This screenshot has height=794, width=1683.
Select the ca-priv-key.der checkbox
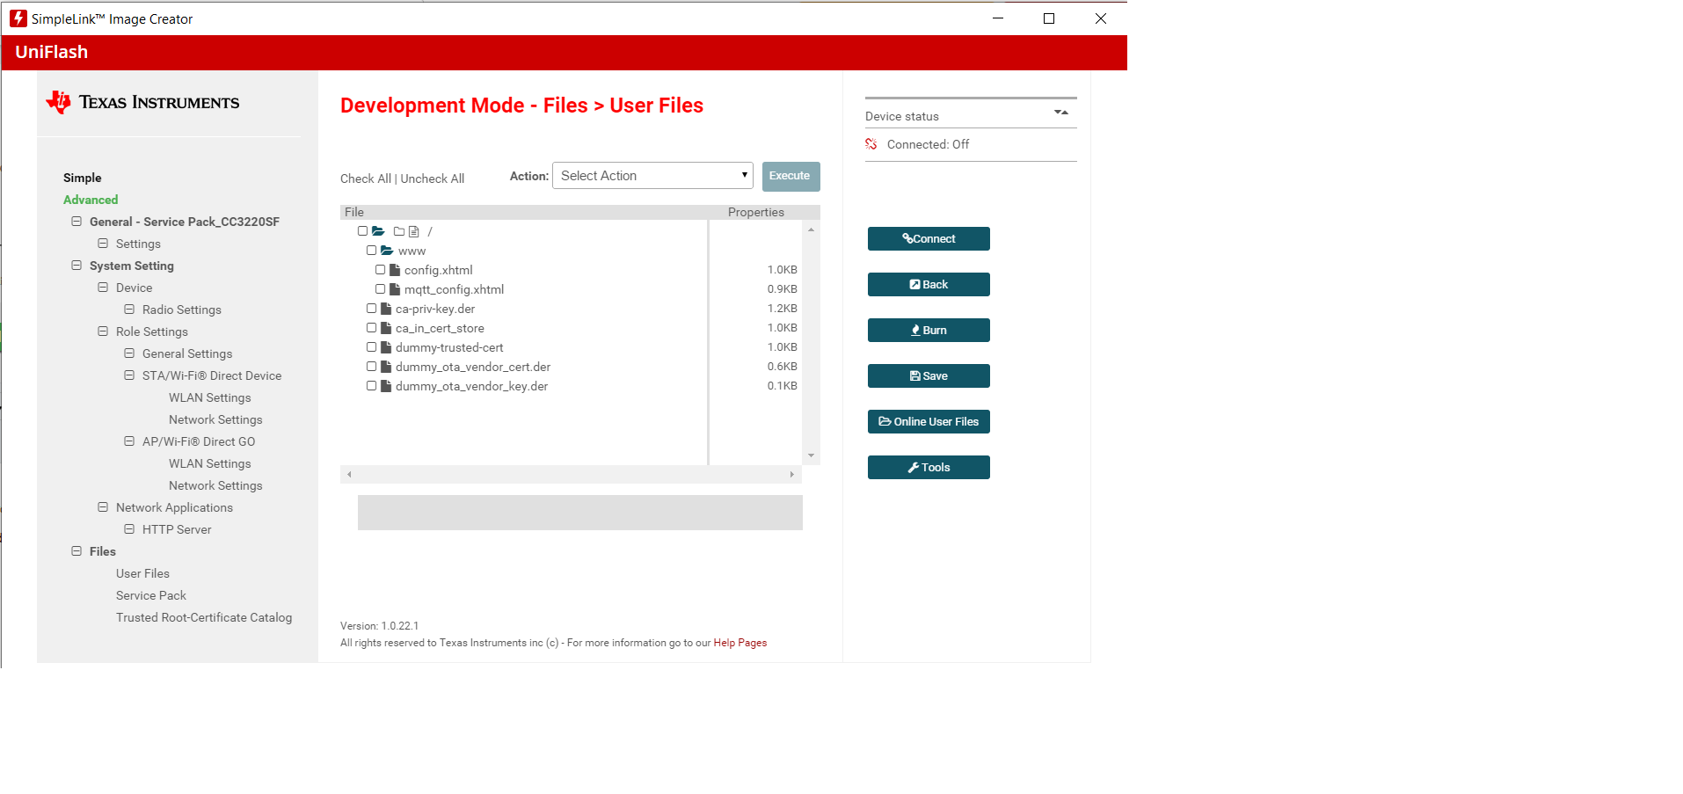click(371, 309)
